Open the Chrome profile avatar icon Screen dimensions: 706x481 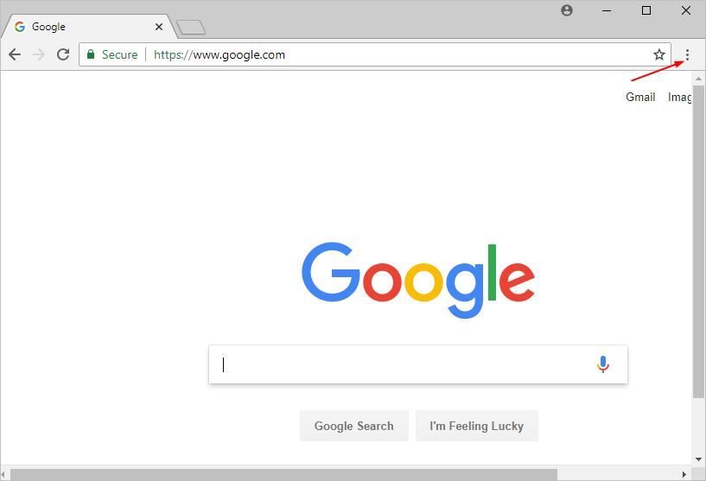[x=567, y=10]
